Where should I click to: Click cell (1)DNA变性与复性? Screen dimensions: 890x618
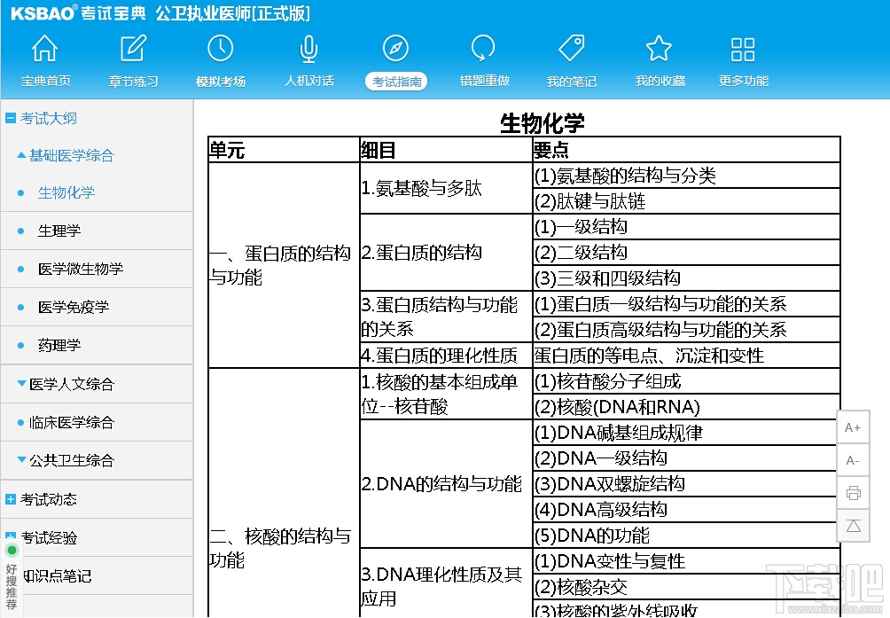pos(686,560)
